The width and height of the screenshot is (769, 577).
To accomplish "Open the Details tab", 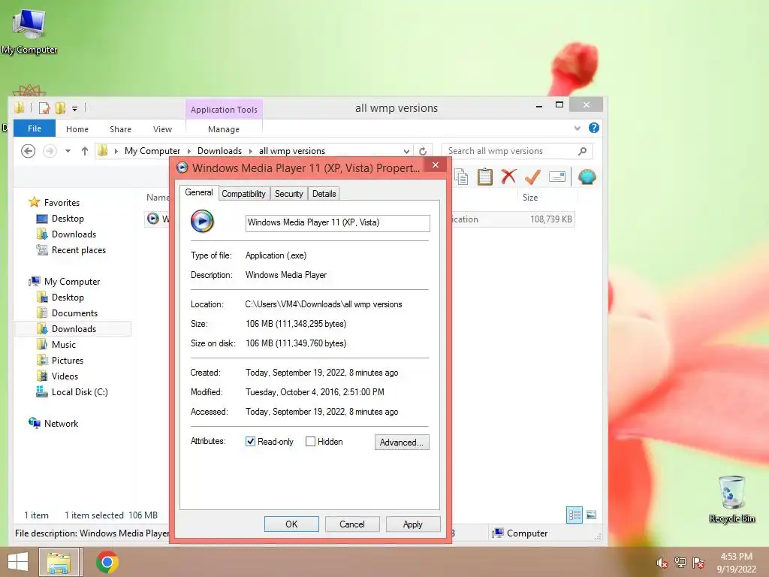I will (x=324, y=193).
